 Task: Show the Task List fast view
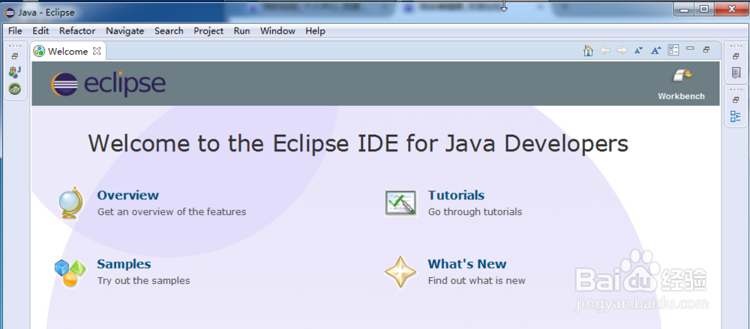(736, 73)
